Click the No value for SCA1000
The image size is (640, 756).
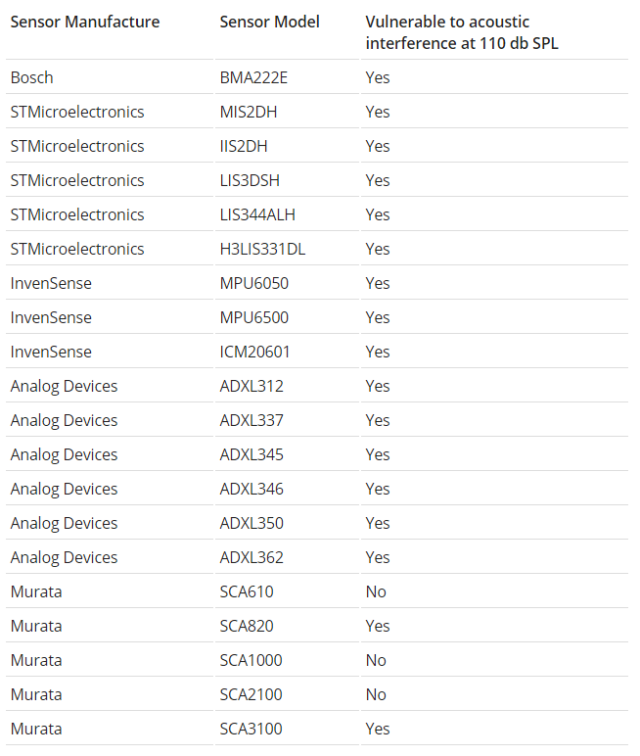[x=376, y=660]
